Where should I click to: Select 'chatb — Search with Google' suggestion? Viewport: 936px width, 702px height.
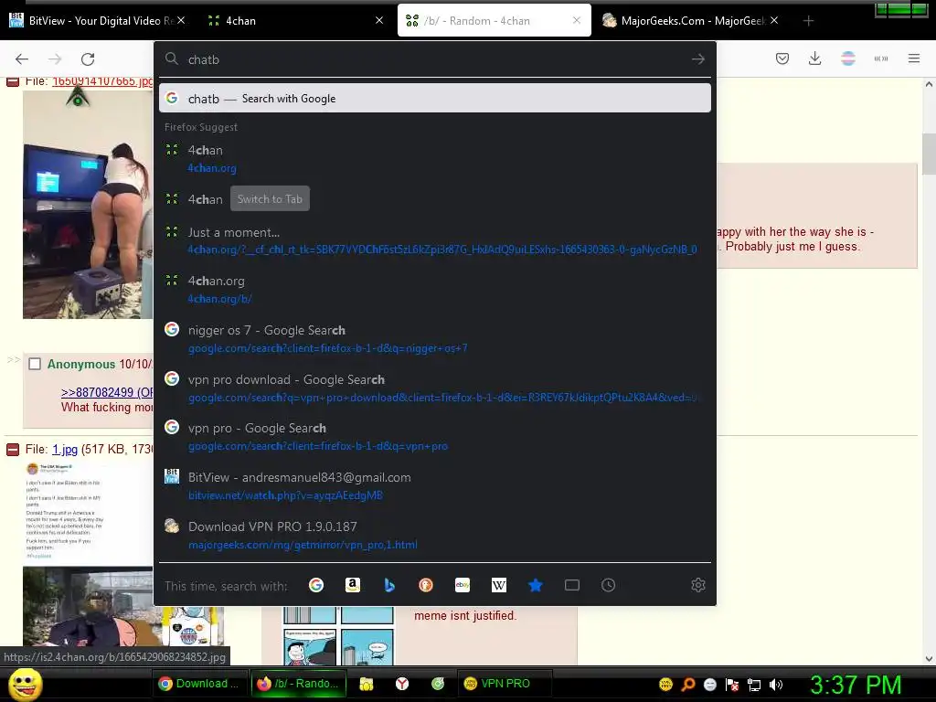click(434, 98)
